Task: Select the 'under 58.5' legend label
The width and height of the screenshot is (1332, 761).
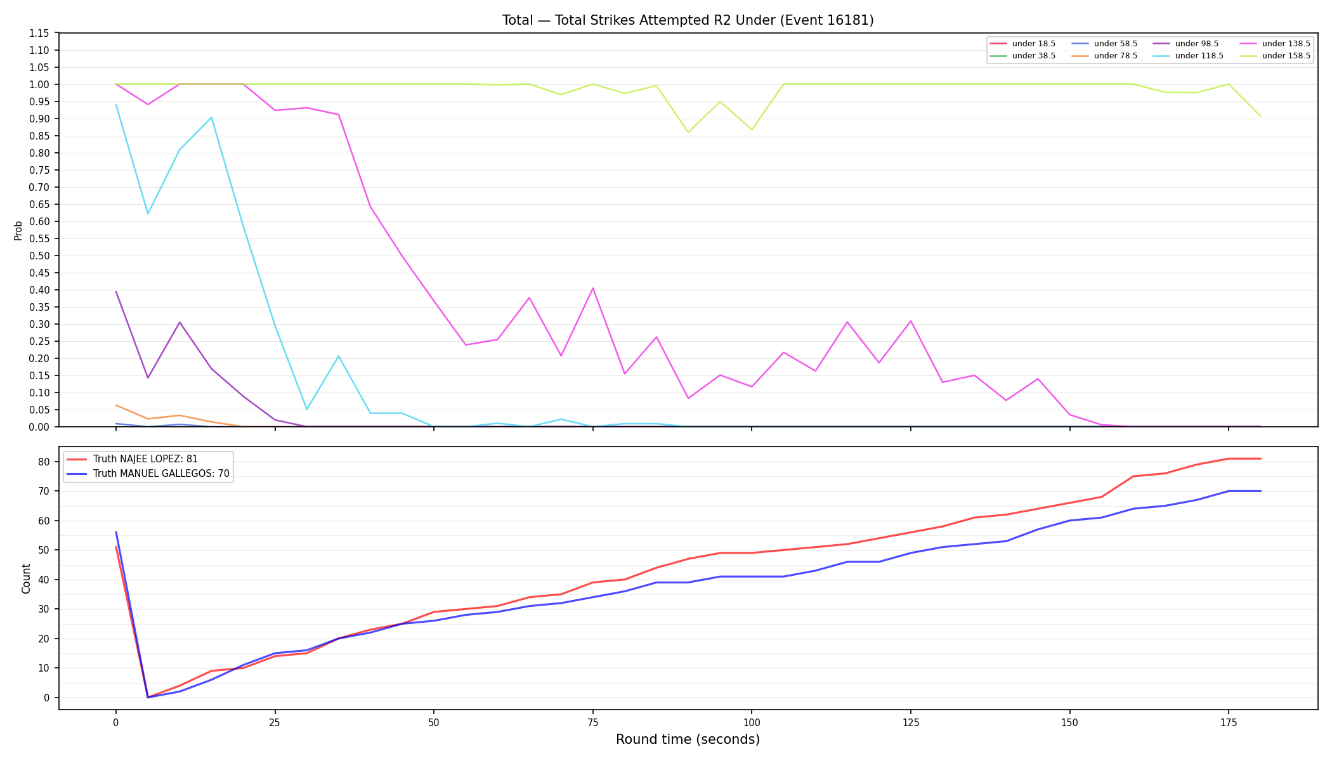Action: coord(1115,44)
